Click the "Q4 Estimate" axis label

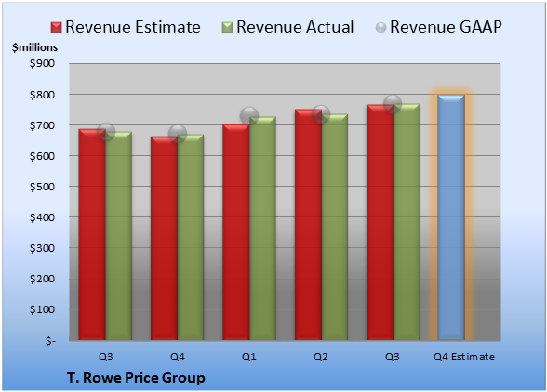pyautogui.click(x=464, y=357)
